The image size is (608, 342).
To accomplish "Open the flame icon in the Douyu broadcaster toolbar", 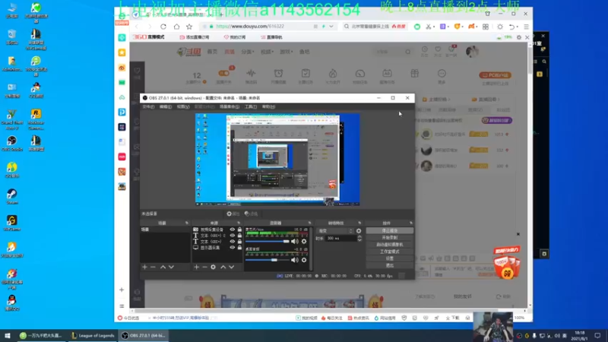I will click(333, 73).
